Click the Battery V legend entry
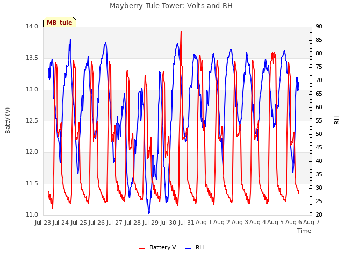 tap(157, 247)
